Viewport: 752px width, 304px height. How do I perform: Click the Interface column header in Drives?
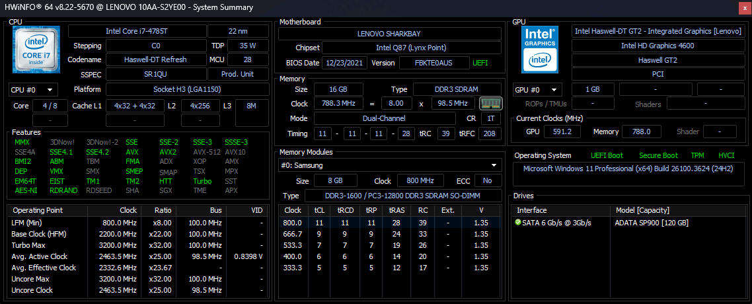coord(532,210)
